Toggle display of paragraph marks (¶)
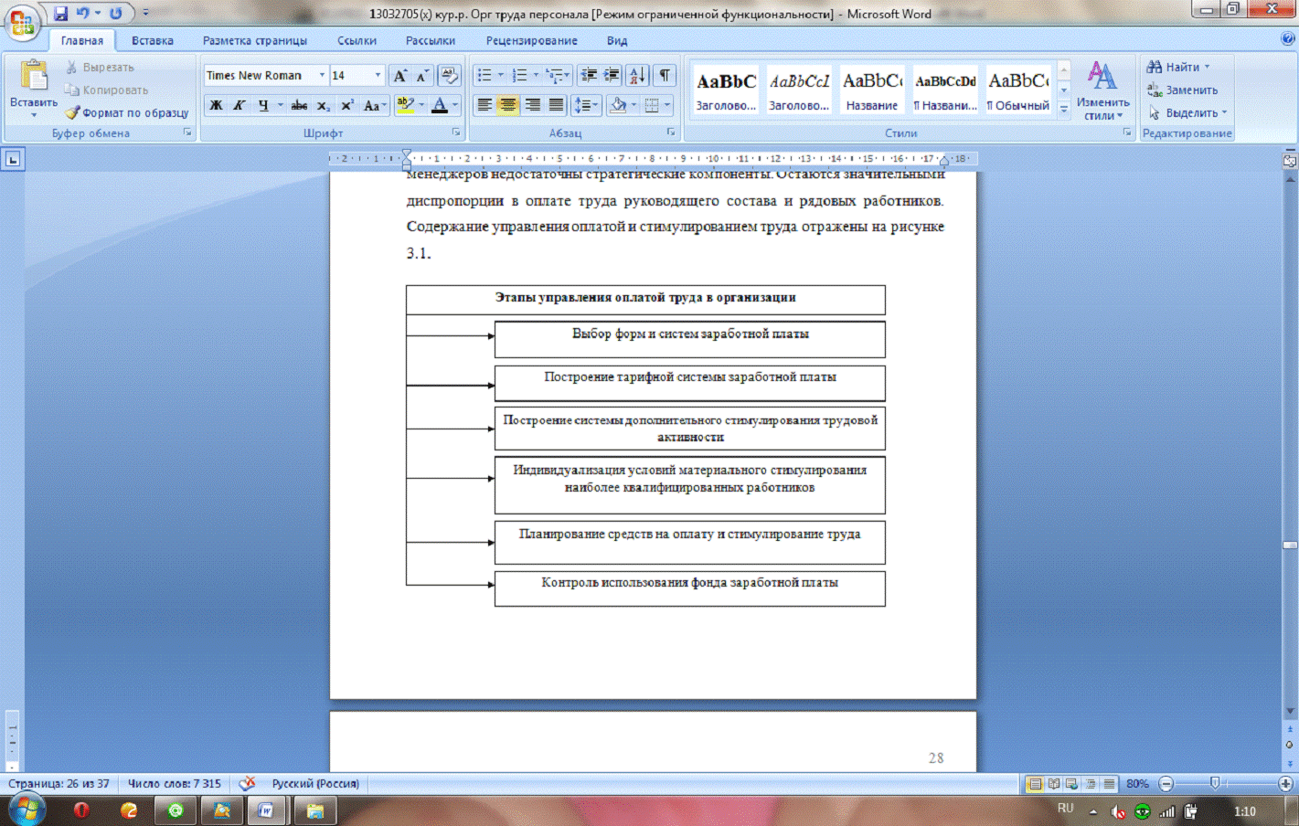1299x826 pixels. [x=665, y=76]
